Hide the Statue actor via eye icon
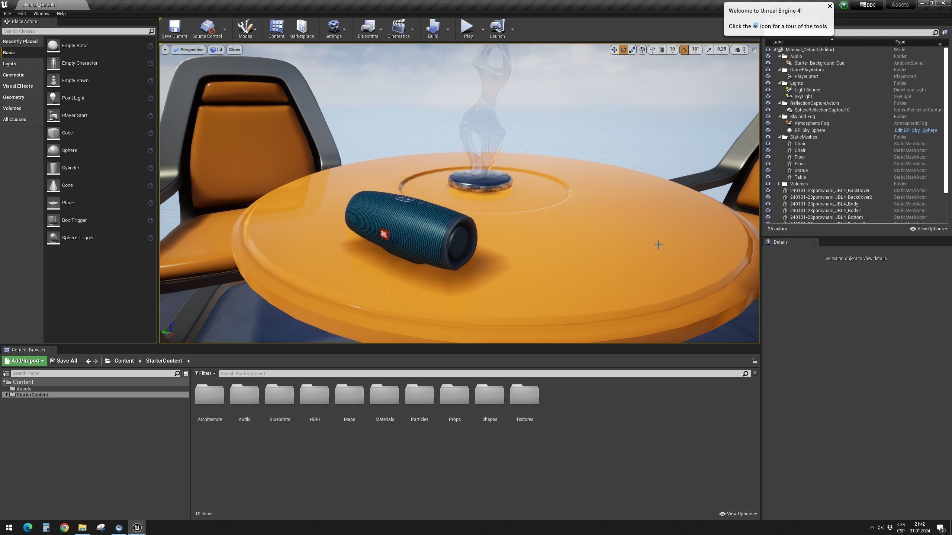 [x=768, y=171]
